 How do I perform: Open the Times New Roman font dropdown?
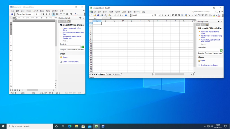point(34,14)
